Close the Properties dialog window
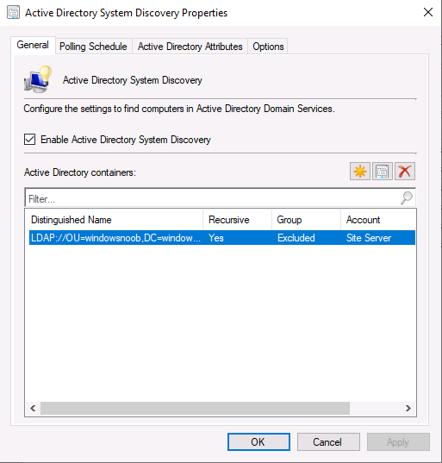 428,12
